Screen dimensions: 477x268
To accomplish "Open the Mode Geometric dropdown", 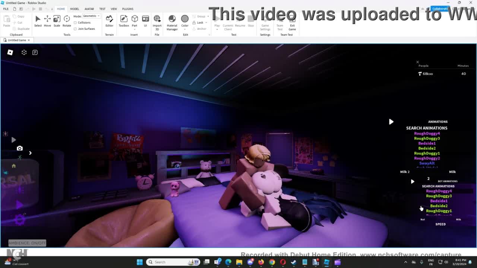I will (x=91, y=16).
